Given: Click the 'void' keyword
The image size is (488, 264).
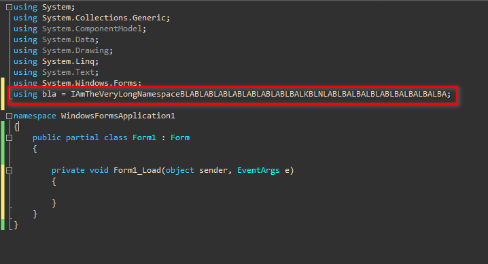Looking at the screenshot, I should (x=99, y=170).
